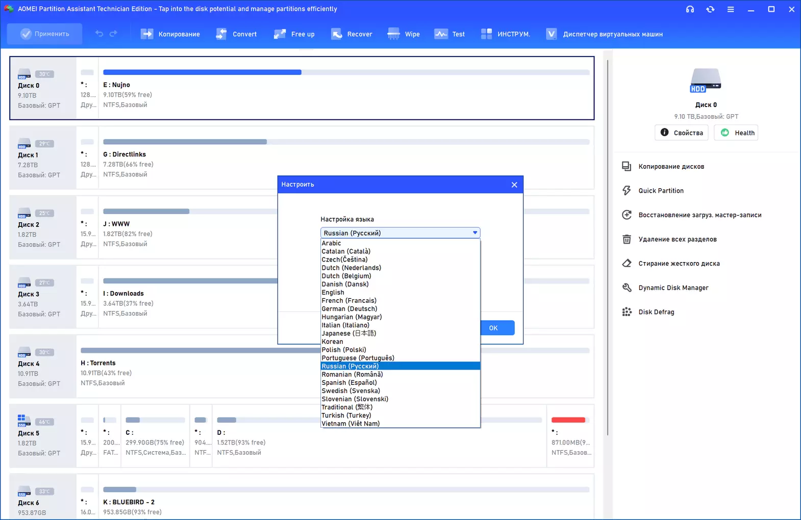The image size is (801, 520).
Task: Click the Свойства button
Action: point(682,133)
